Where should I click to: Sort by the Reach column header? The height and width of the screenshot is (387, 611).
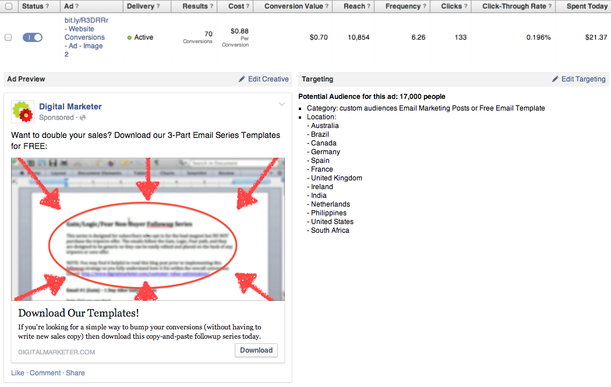[354, 6]
